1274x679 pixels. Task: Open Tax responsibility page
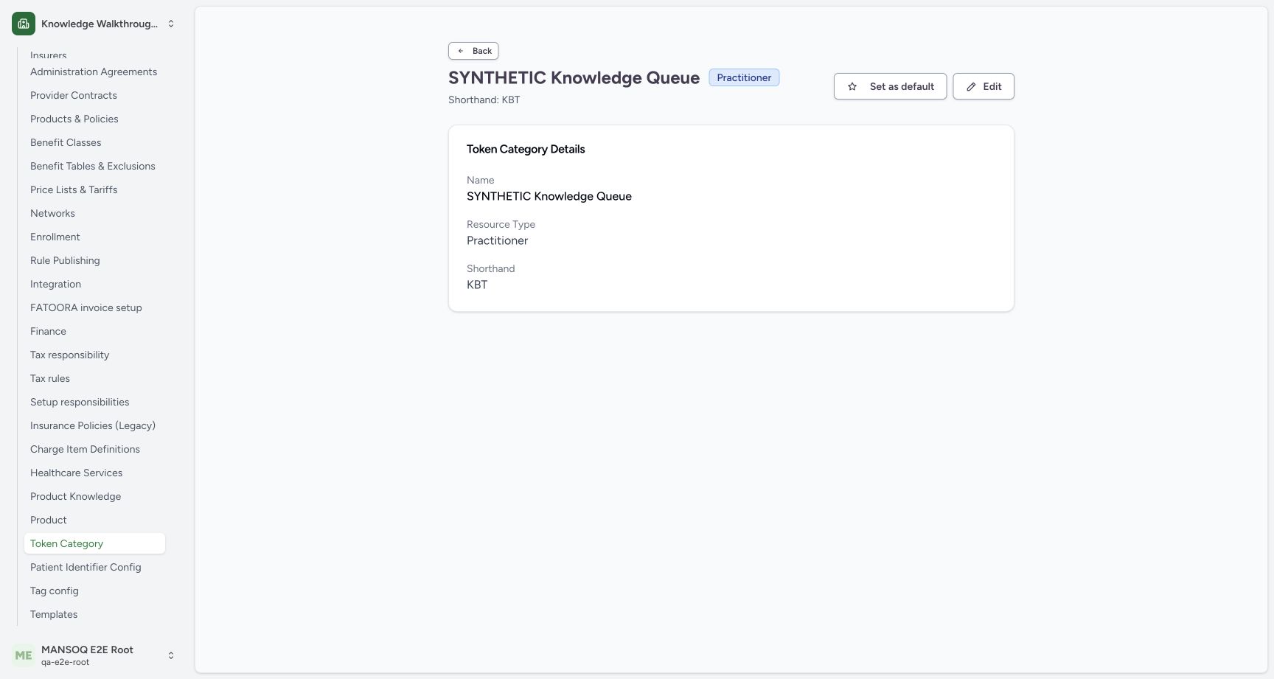[x=69, y=355]
